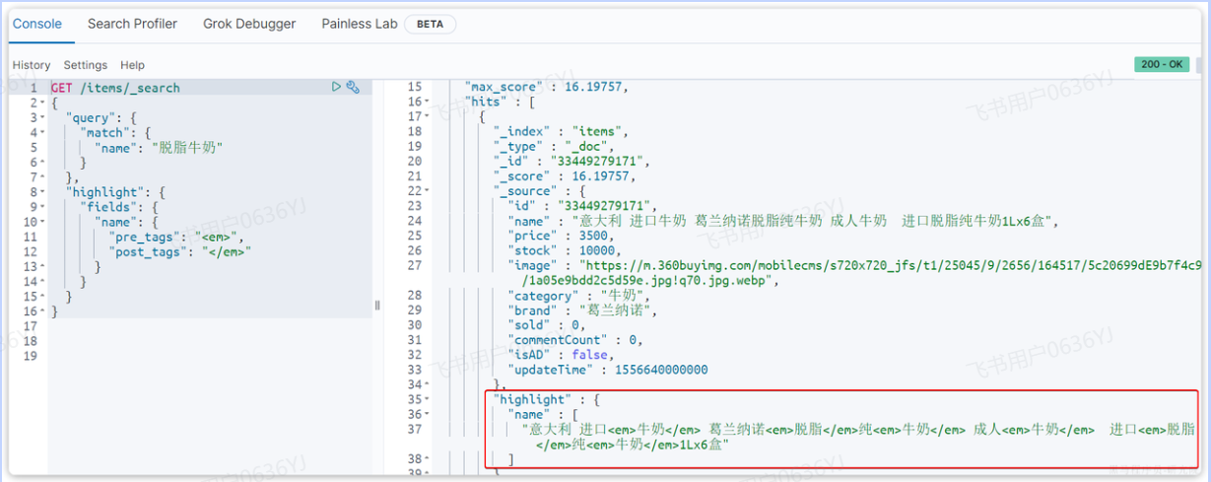Collapse the "name" array at output line 36
The width and height of the screenshot is (1211, 482).
[426, 415]
